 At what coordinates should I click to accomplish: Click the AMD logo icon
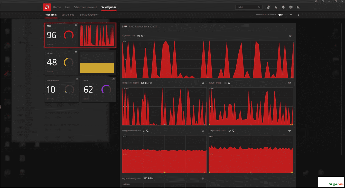point(47,7)
